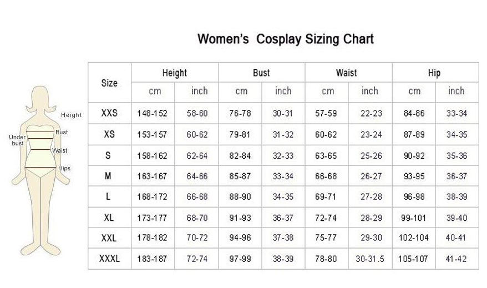Click the Hip column header

pos(434,73)
